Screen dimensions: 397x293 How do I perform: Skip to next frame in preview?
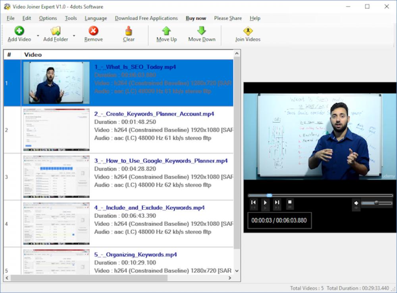pyautogui.click(x=277, y=203)
